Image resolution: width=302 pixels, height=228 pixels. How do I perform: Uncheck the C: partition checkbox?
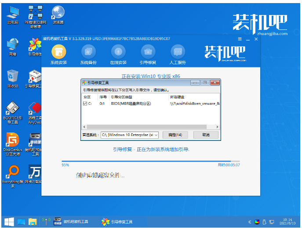pos(85,103)
